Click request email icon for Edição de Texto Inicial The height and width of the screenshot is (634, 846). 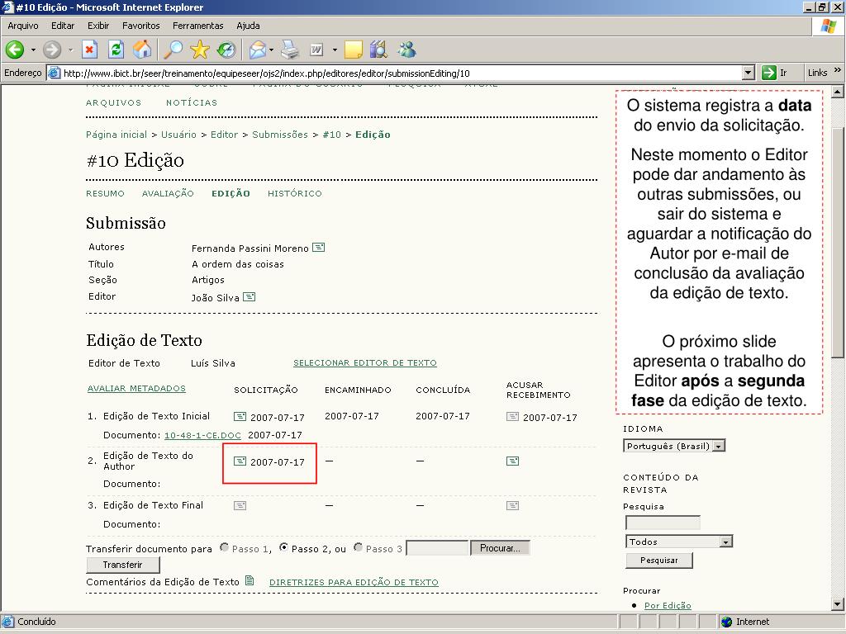[240, 416]
